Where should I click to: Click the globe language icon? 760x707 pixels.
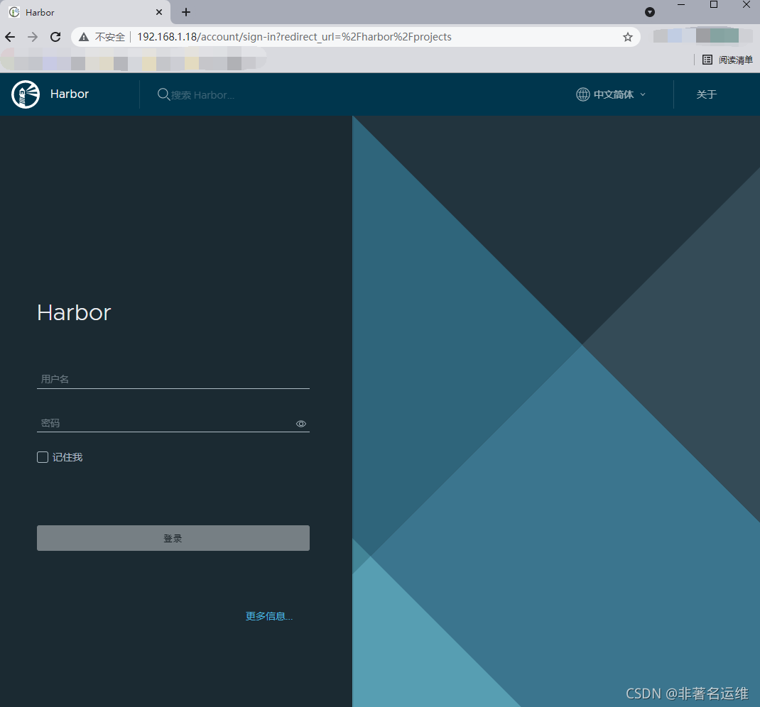(x=582, y=94)
